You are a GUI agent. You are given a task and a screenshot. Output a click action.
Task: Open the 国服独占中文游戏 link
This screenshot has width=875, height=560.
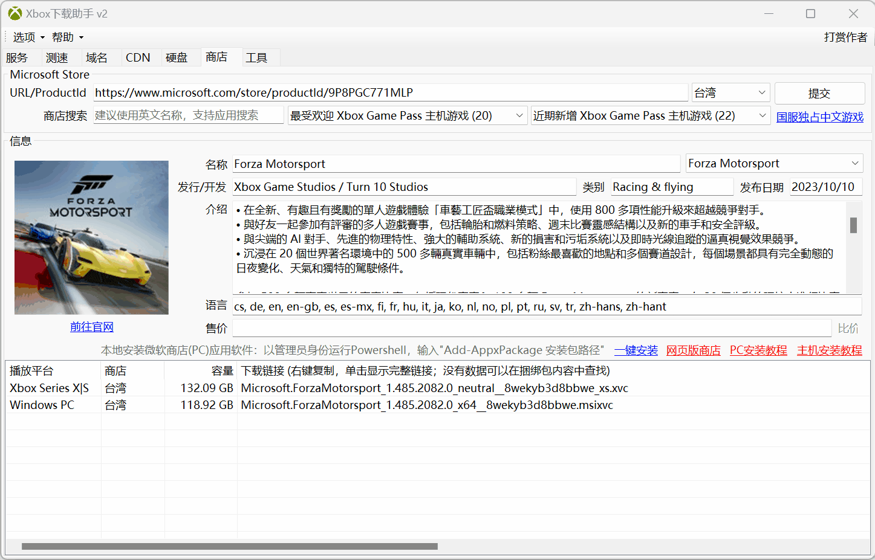[x=819, y=117]
